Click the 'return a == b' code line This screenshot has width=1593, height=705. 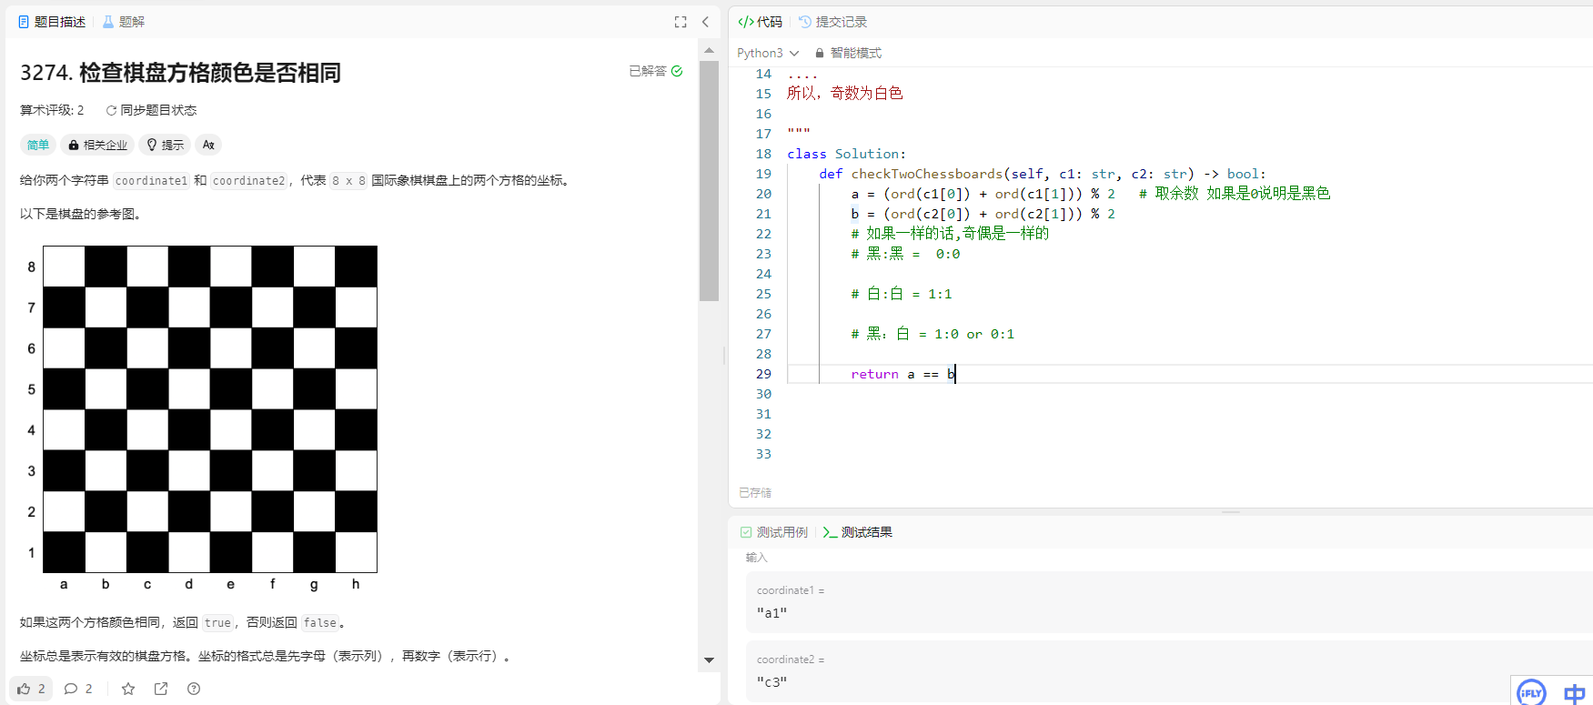pyautogui.click(x=902, y=374)
